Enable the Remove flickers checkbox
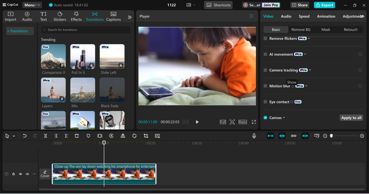Image resolution: width=369 pixels, height=194 pixels. point(265,38)
